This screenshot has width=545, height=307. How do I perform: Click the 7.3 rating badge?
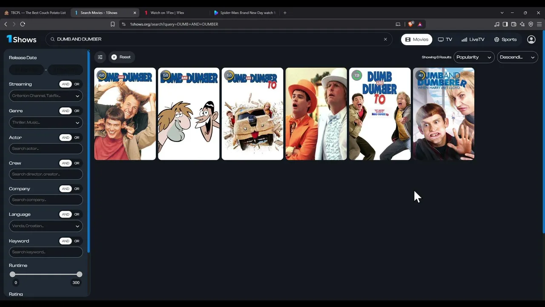(357, 75)
